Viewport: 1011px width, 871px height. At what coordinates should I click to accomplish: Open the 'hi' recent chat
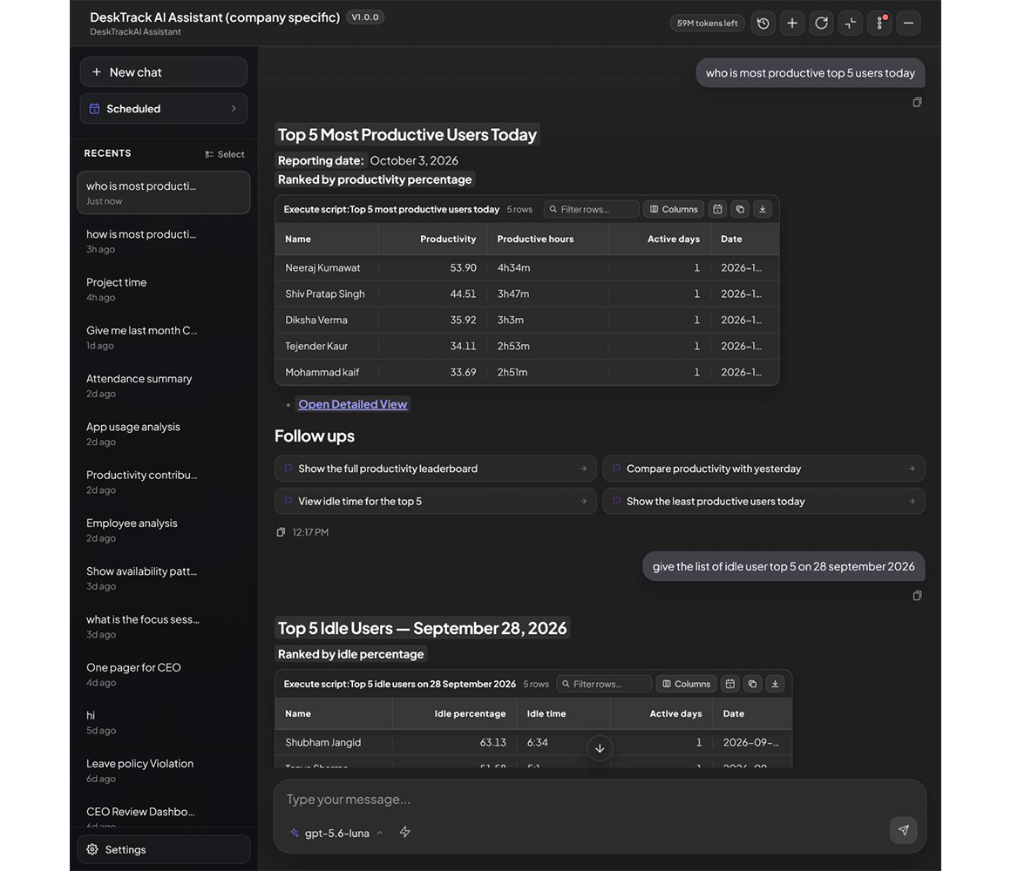[164, 722]
